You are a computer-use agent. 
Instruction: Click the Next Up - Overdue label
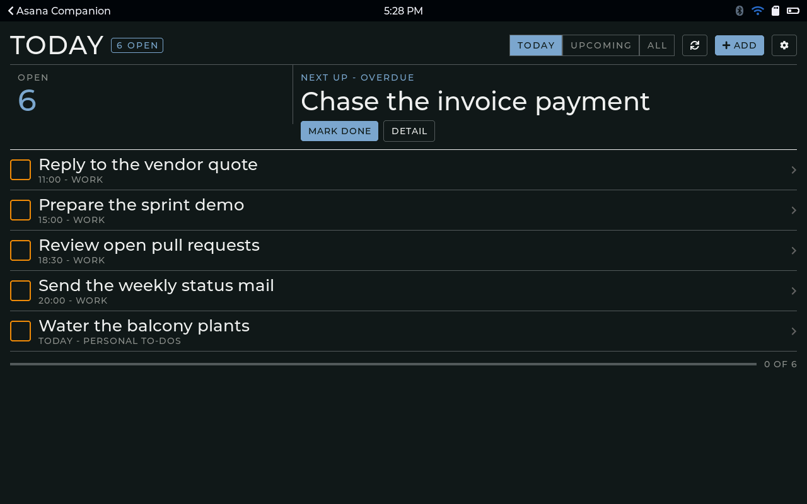(357, 77)
